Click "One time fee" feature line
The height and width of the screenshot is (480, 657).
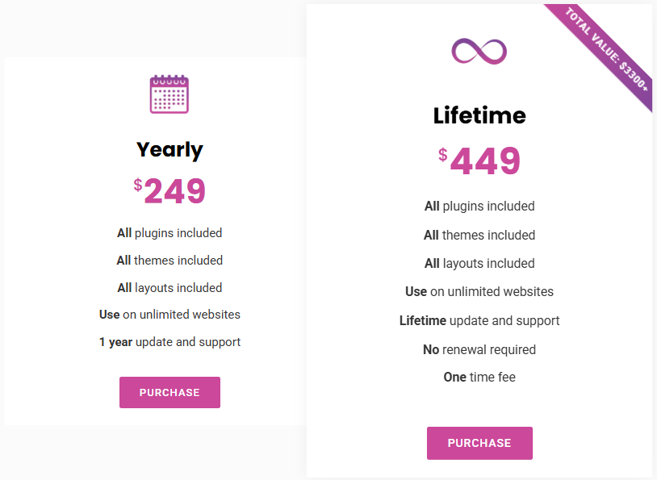coord(479,378)
